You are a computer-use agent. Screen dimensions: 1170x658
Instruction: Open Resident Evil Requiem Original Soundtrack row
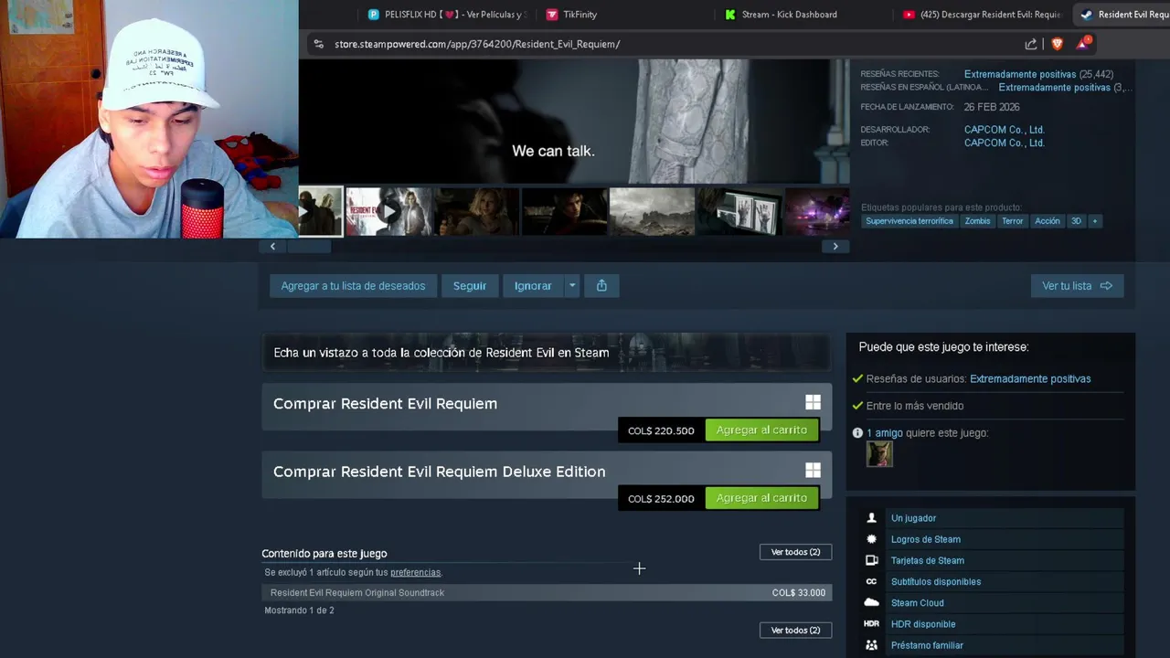(x=547, y=593)
